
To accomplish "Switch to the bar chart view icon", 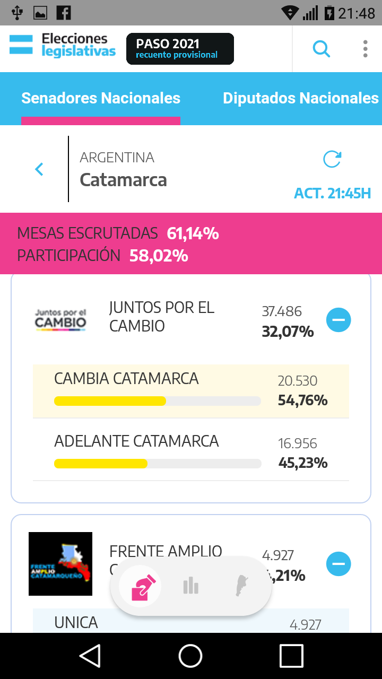I will [x=190, y=586].
